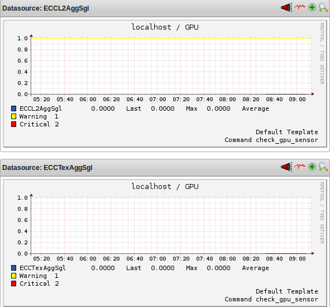Click the 07:00 time marker on first graph

click(x=157, y=99)
